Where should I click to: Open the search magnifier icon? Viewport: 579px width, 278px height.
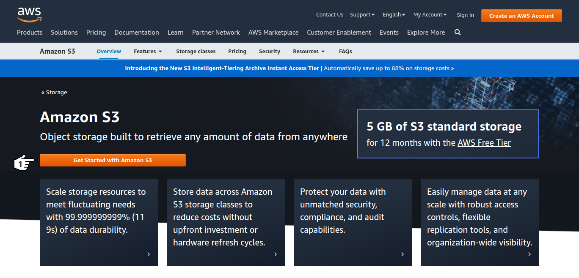point(458,33)
